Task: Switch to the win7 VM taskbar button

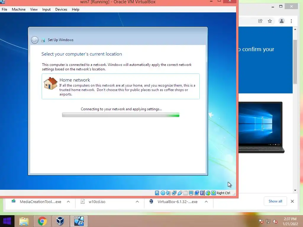Action: 79,221
